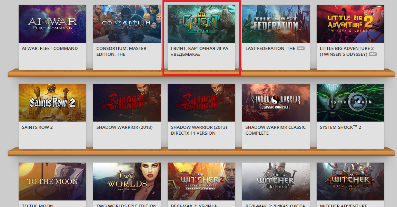Open cover of Shadow Warrior (2013) DirectX 11 Version

point(201,103)
